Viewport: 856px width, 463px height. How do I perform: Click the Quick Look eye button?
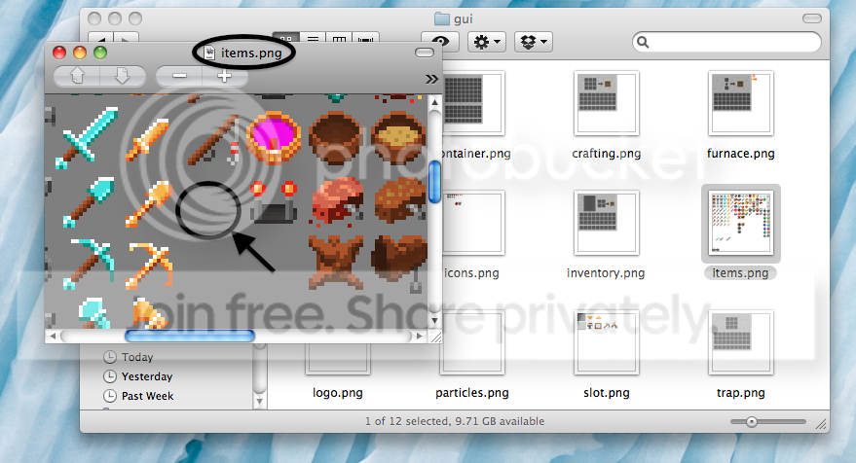[442, 42]
